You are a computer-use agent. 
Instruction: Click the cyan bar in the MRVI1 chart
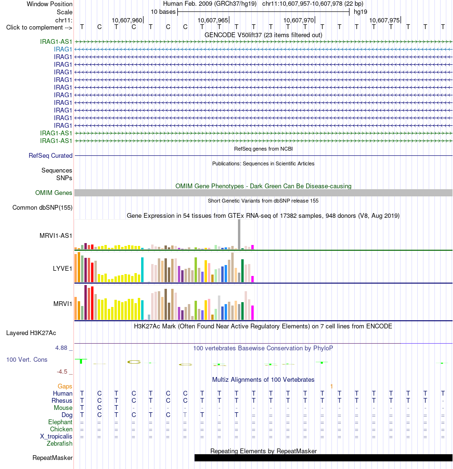[143, 310]
